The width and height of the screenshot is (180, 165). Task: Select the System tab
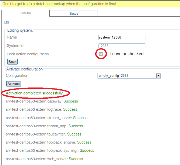(x=26, y=13)
